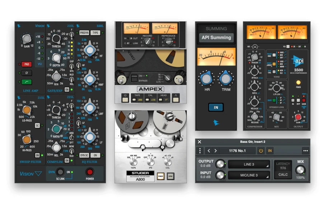The image size is (323, 205).
Task: Click the orange HI-PASS filter knob
Action: (27, 140)
